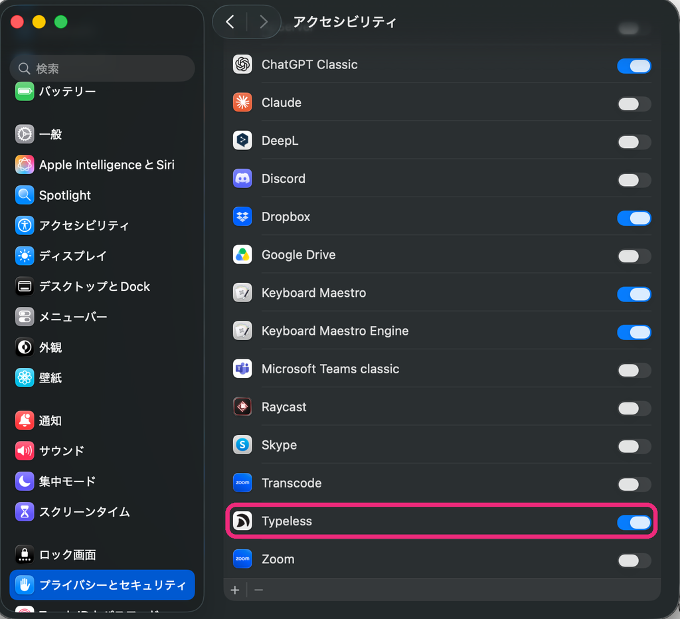Click the Raycast app icon
Viewport: 680px width, 619px height.
242,407
